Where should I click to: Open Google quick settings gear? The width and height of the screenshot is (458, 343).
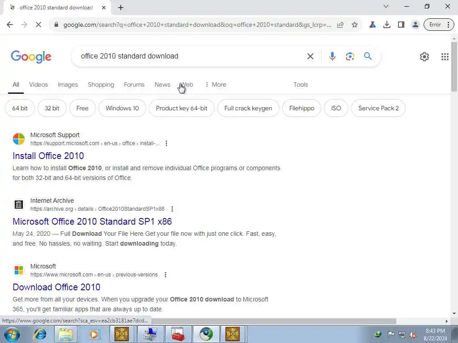[x=424, y=57]
